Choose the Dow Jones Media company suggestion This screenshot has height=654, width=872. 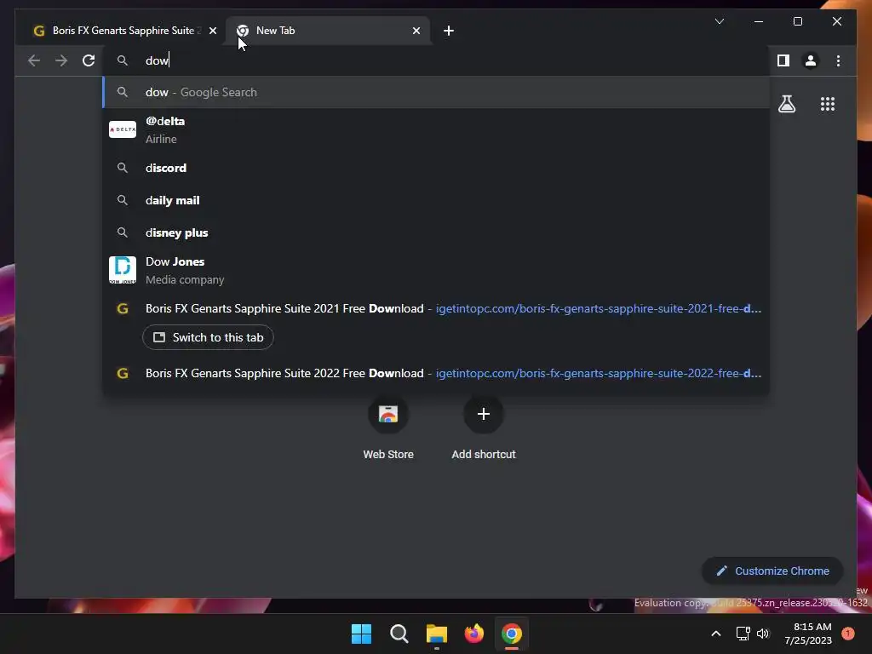(x=436, y=270)
